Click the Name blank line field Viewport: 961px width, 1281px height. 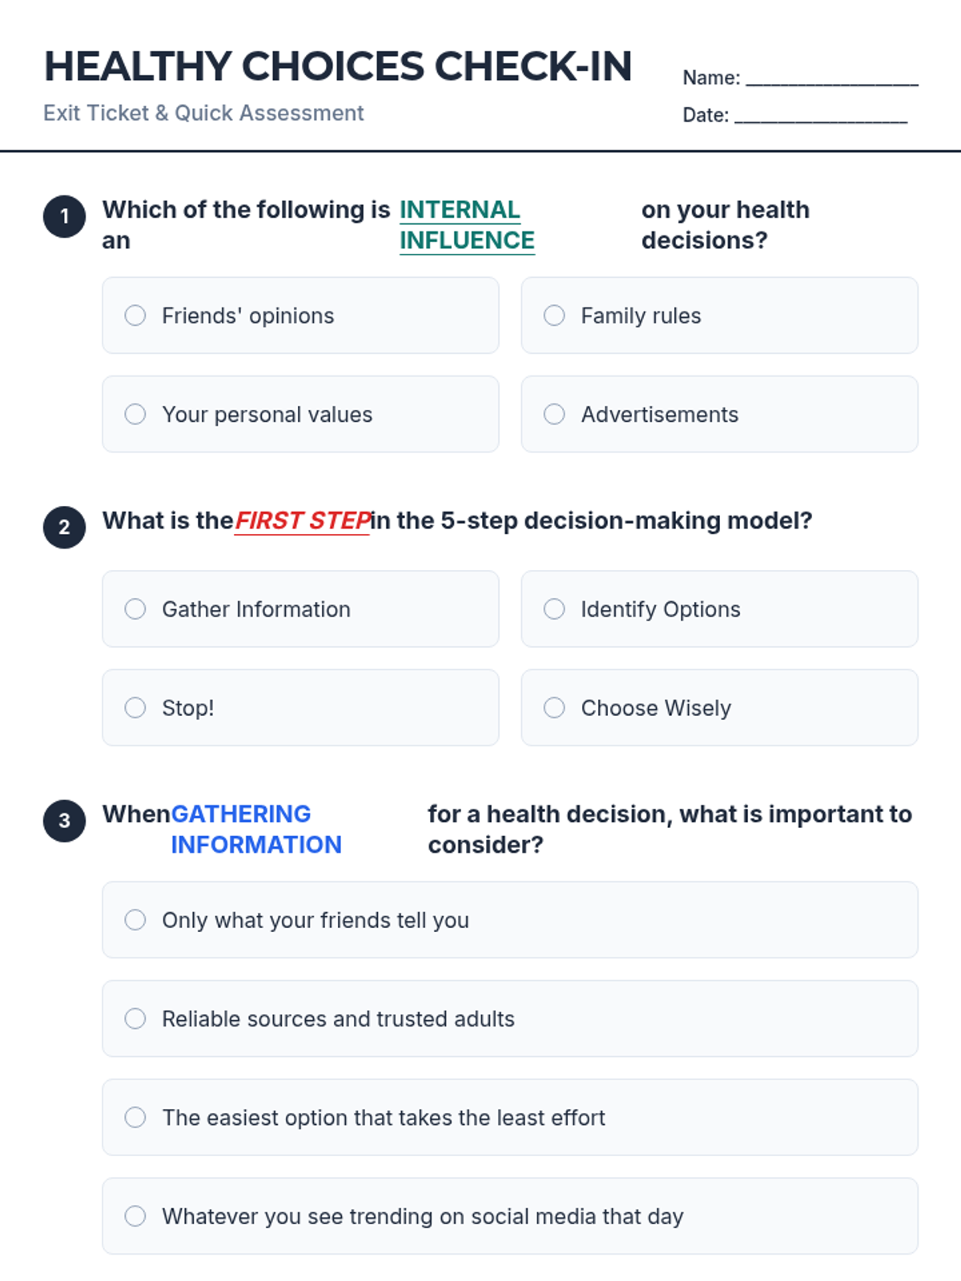[831, 78]
